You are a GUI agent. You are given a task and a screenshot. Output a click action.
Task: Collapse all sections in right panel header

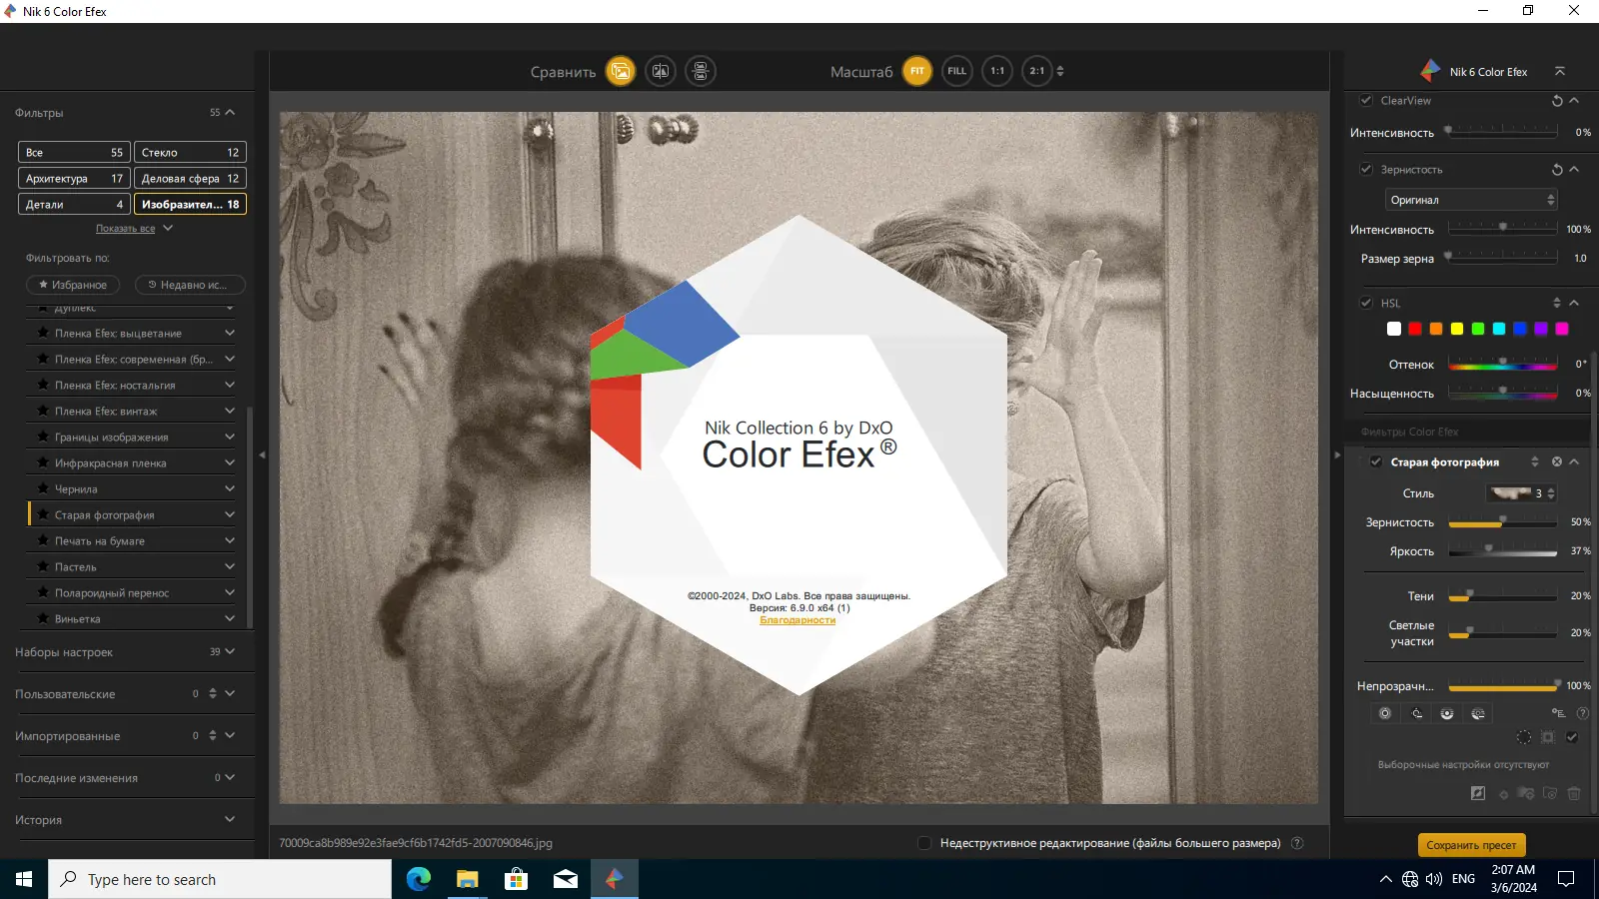(1560, 71)
